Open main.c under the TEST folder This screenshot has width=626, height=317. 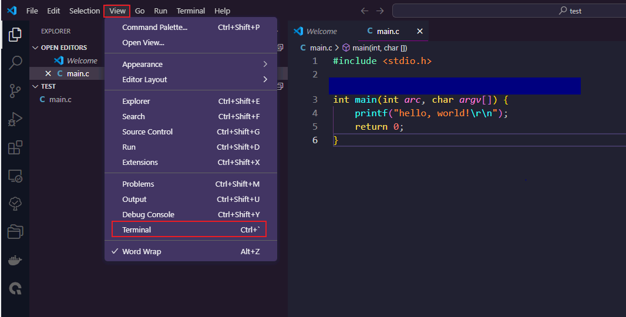point(60,99)
